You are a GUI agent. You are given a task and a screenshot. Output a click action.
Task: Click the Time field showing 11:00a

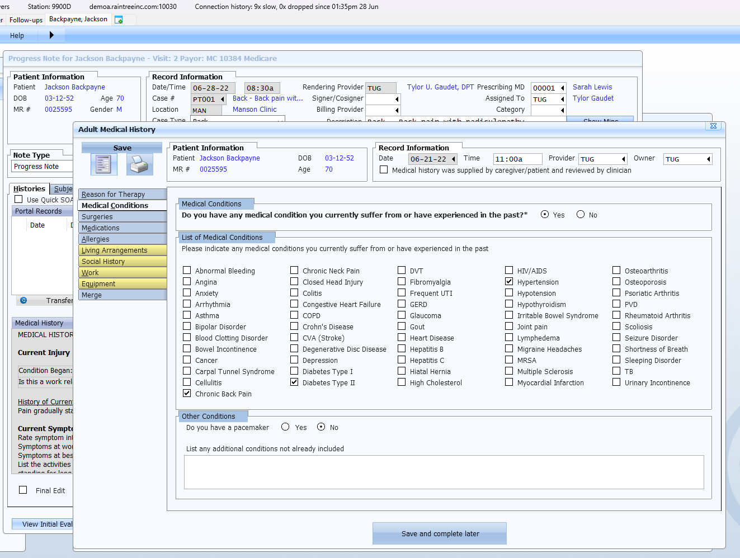tap(517, 159)
